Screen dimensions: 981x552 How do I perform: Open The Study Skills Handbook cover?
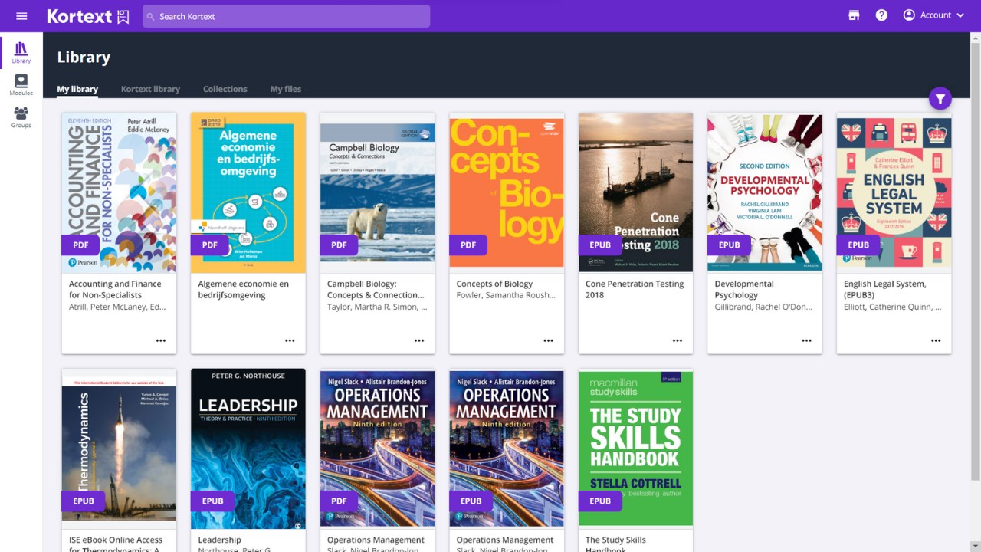635,449
